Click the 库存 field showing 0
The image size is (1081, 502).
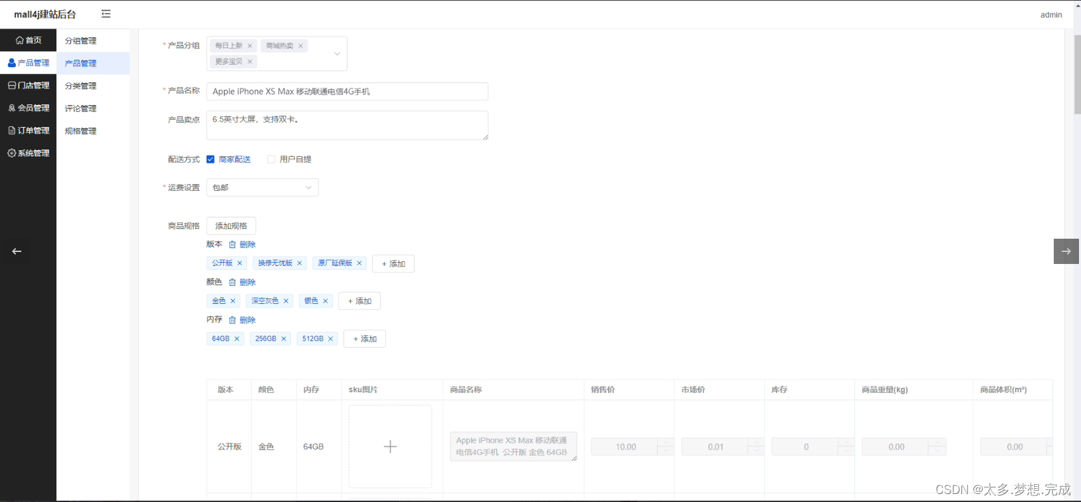click(805, 447)
